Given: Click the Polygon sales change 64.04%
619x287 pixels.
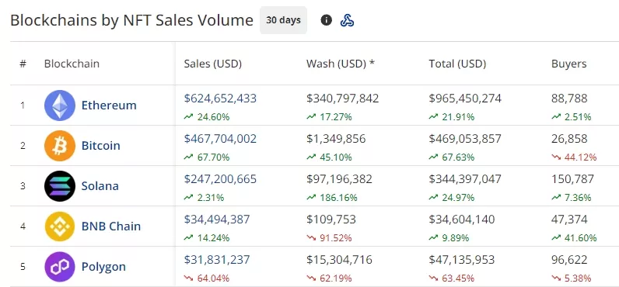Looking at the screenshot, I should point(207,278).
